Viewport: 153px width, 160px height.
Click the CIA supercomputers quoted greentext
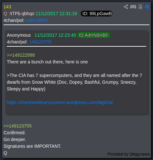tap(74, 82)
